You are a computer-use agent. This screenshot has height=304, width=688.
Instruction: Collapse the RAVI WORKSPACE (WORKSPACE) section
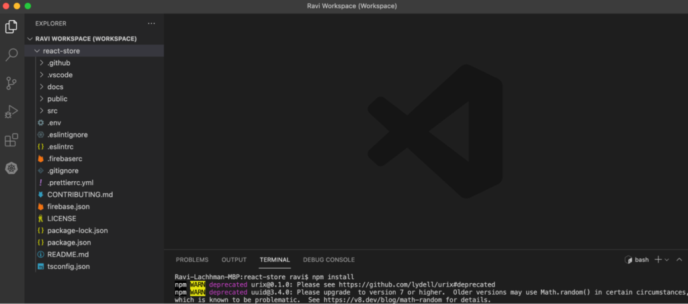(x=94, y=38)
